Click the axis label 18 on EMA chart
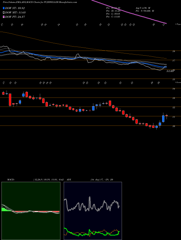This screenshot has width=181, height=240. pos(173,51)
